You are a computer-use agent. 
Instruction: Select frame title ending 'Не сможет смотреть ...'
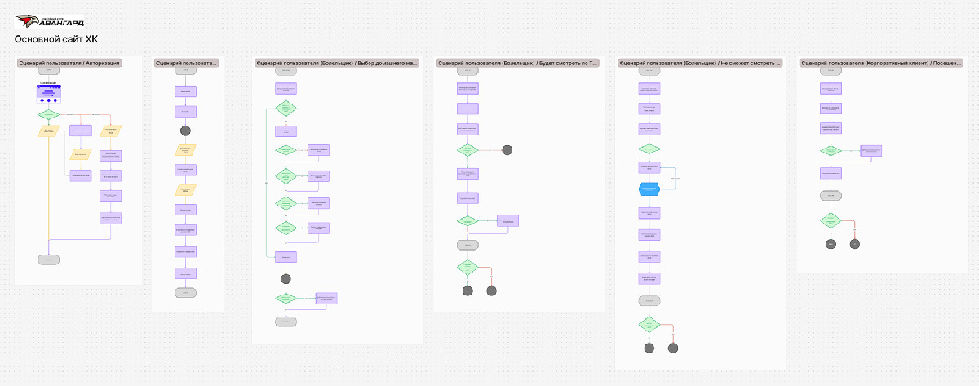[700, 63]
